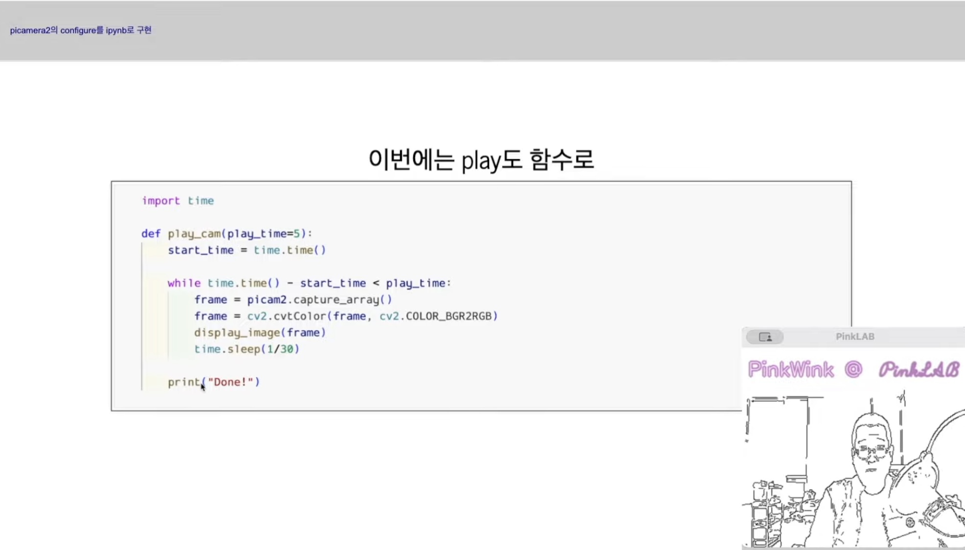Click the slide title 'play도 함수로'
This screenshot has width=965, height=550.
tap(481, 159)
